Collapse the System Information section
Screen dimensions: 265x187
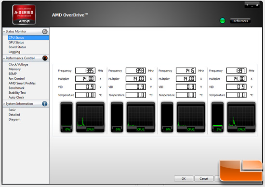4,104
